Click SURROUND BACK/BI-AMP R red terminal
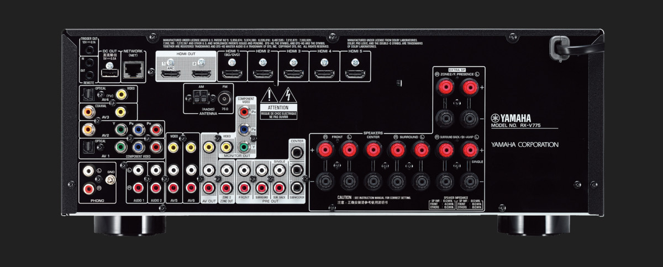This screenshot has height=267, width=663. point(445,149)
